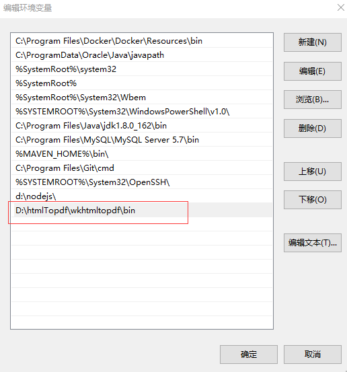Open the 编辑文本(T)... button
347x372 pixels.
tap(313, 243)
